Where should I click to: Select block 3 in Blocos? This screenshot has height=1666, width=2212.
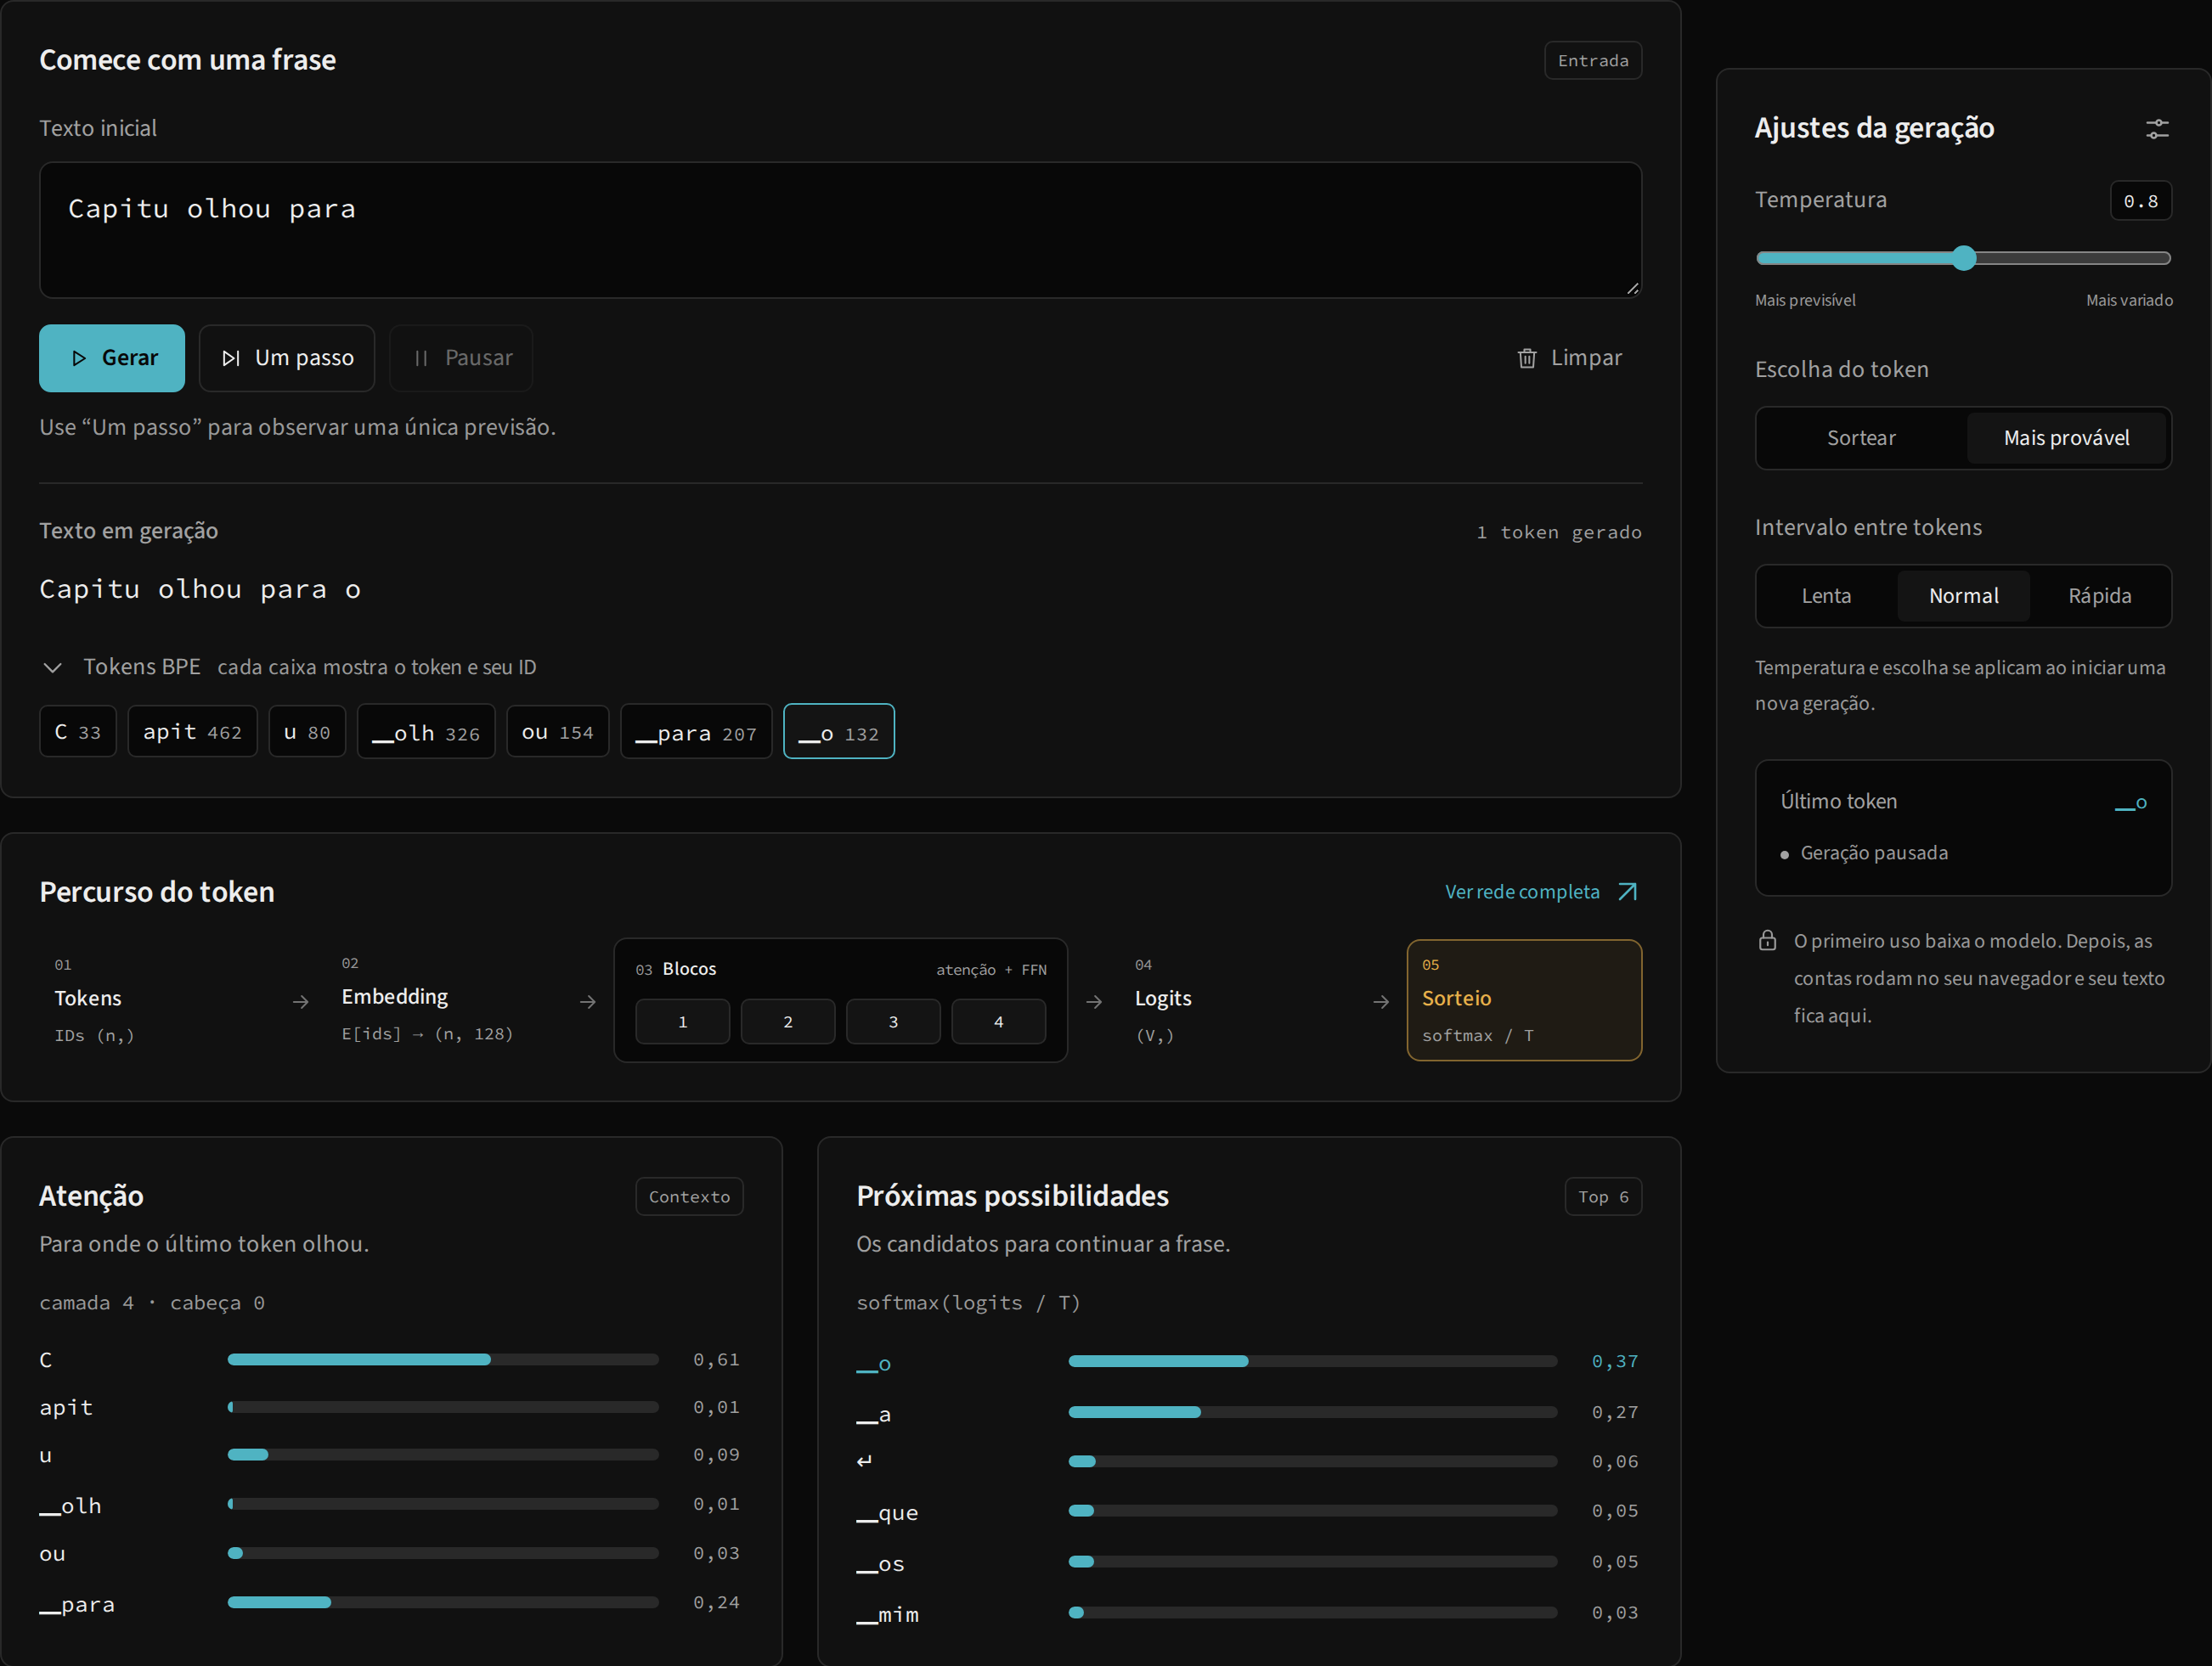coord(893,1022)
